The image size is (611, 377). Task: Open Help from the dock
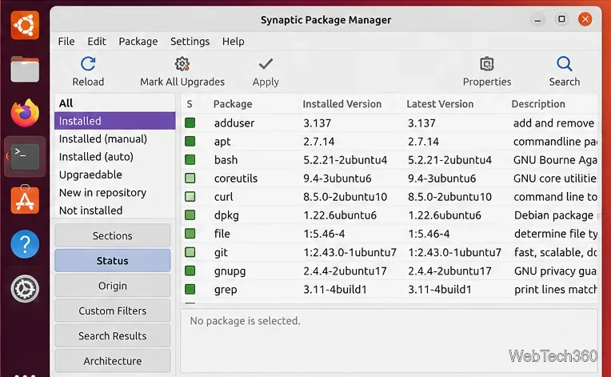point(25,244)
